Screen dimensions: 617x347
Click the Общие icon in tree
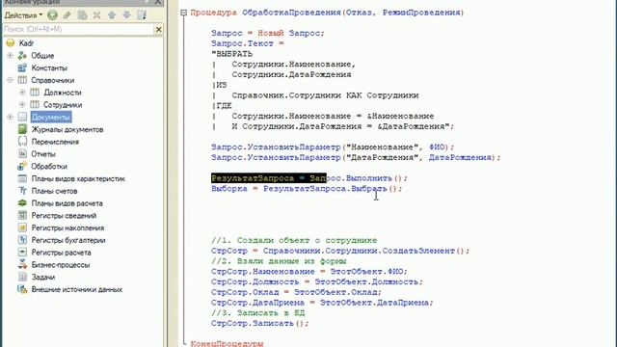coord(22,56)
